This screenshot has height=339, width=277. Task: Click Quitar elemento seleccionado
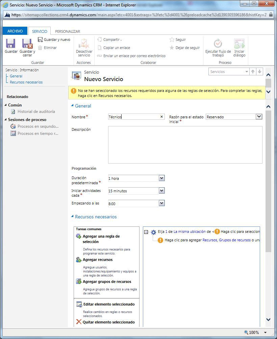point(109,322)
